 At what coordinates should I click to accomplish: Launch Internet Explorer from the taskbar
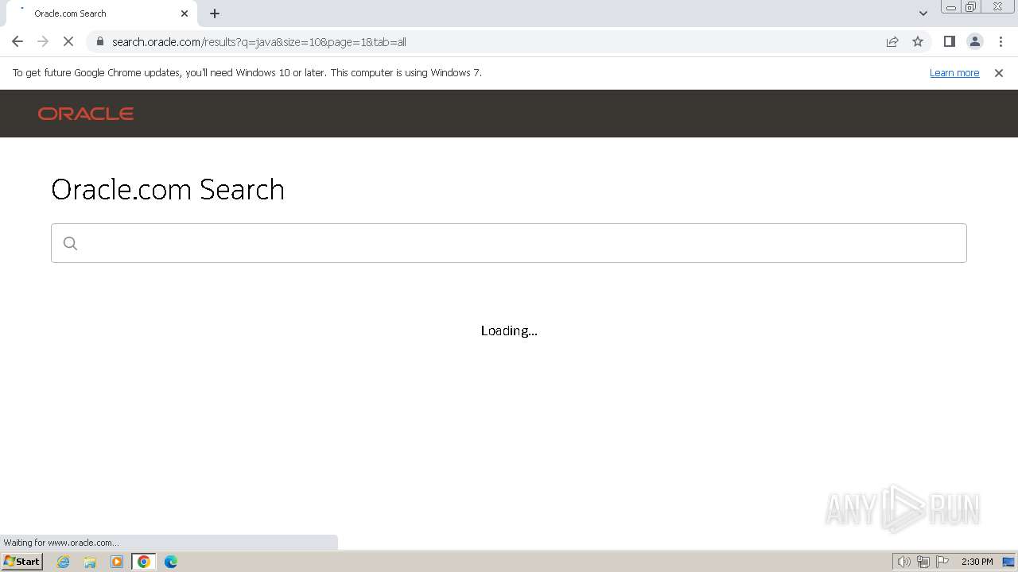tap(64, 562)
